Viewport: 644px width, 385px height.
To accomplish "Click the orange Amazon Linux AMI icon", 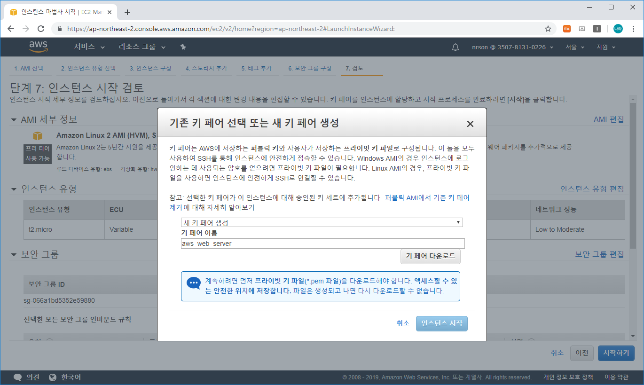I will pos(38,136).
